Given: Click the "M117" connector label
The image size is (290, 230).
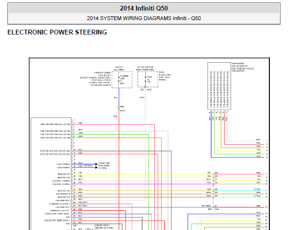Looking at the screenshot, I should 123,111.
